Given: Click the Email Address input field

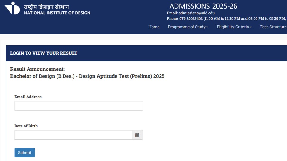Looking at the screenshot, I should (79, 106).
